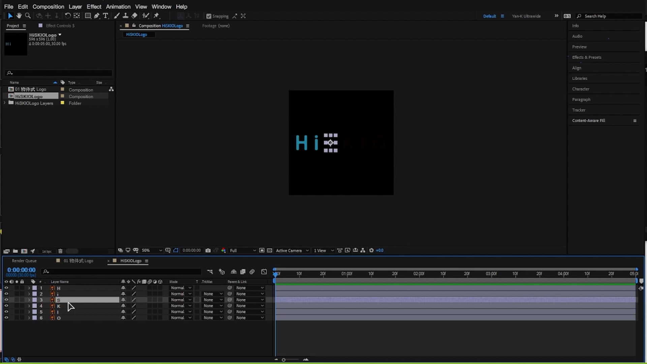Enable Motion Blur for all layers
Screen dimensions: 647x364
click(x=252, y=272)
